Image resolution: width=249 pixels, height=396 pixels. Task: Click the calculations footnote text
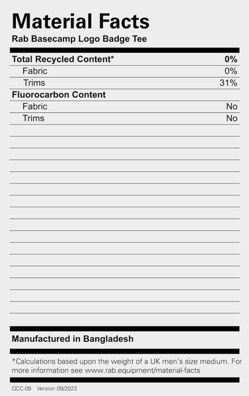coord(127,366)
